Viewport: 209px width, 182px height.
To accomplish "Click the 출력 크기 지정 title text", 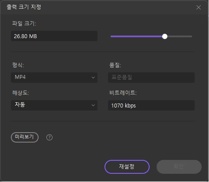I will (x=24, y=7).
